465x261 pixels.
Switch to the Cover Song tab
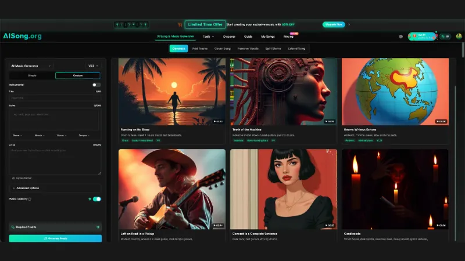tap(223, 49)
